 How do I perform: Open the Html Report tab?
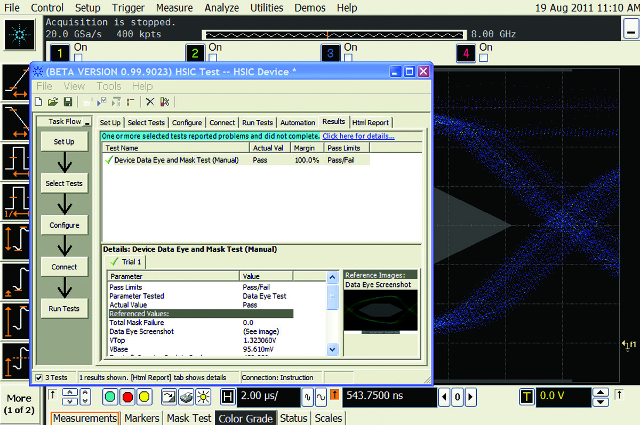coord(371,123)
